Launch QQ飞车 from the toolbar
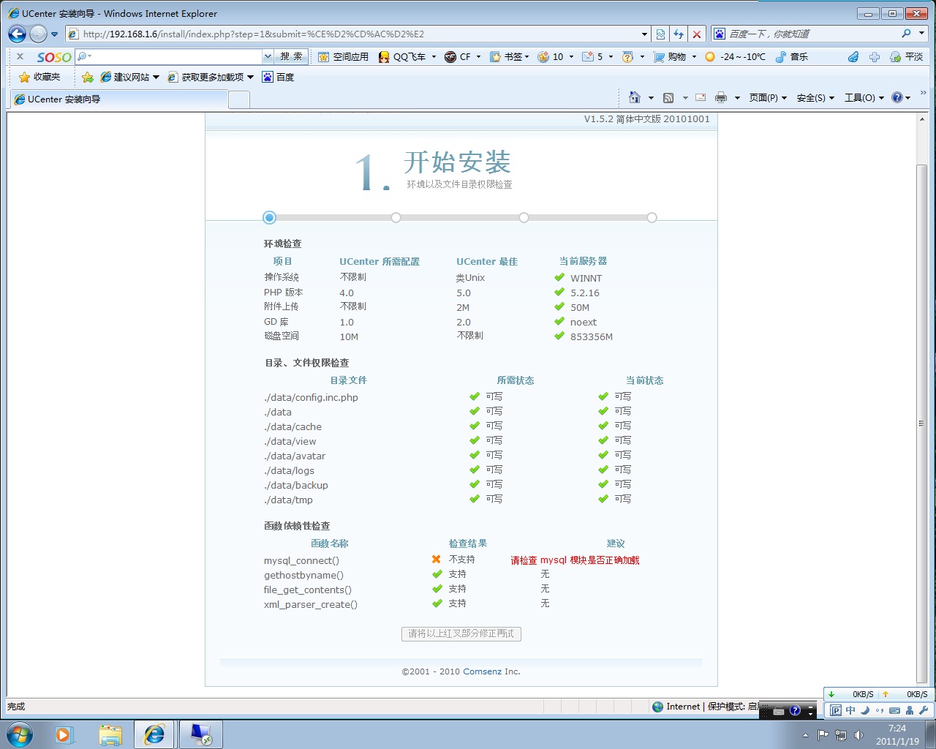936x749 pixels. (x=402, y=56)
